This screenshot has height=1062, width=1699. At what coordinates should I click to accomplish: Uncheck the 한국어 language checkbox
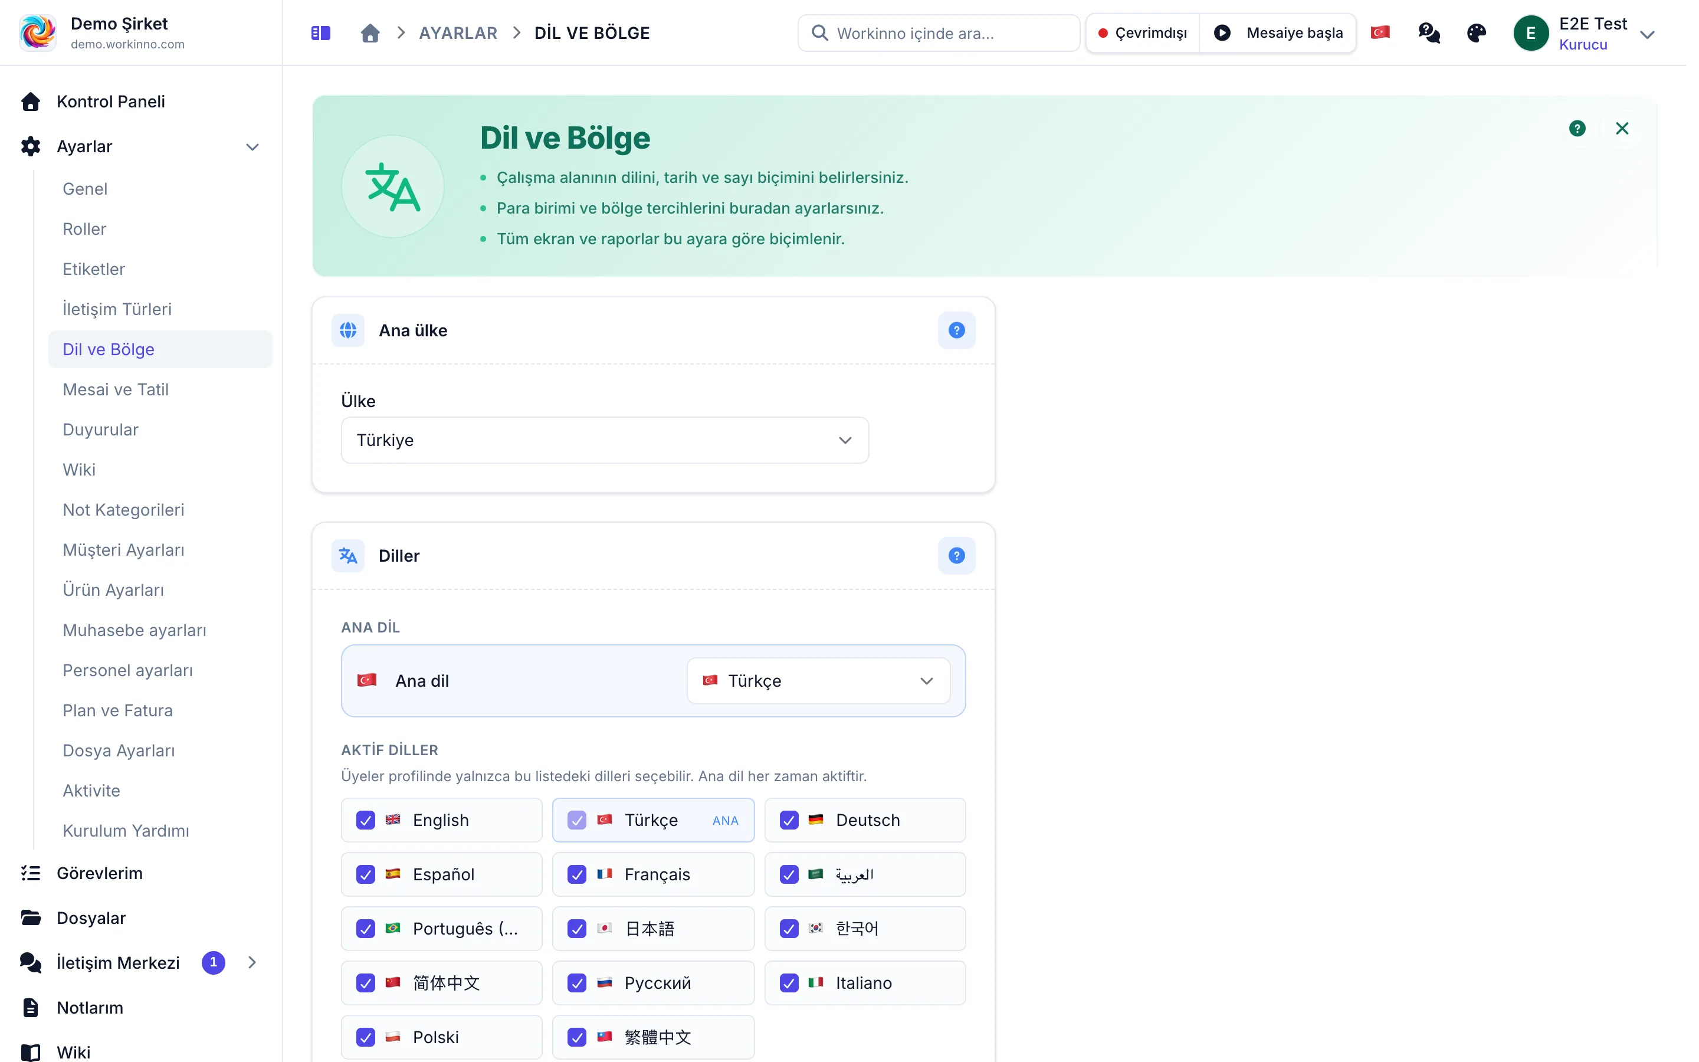[x=789, y=929]
